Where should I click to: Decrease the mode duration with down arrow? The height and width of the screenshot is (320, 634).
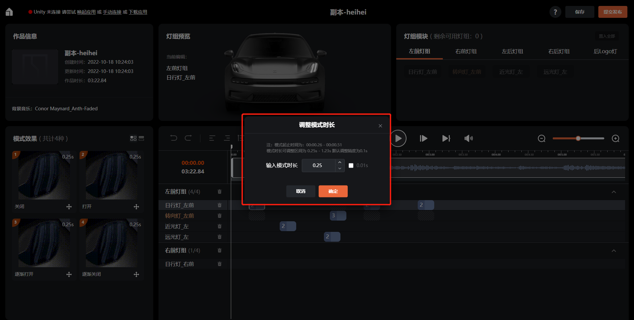tap(340, 168)
